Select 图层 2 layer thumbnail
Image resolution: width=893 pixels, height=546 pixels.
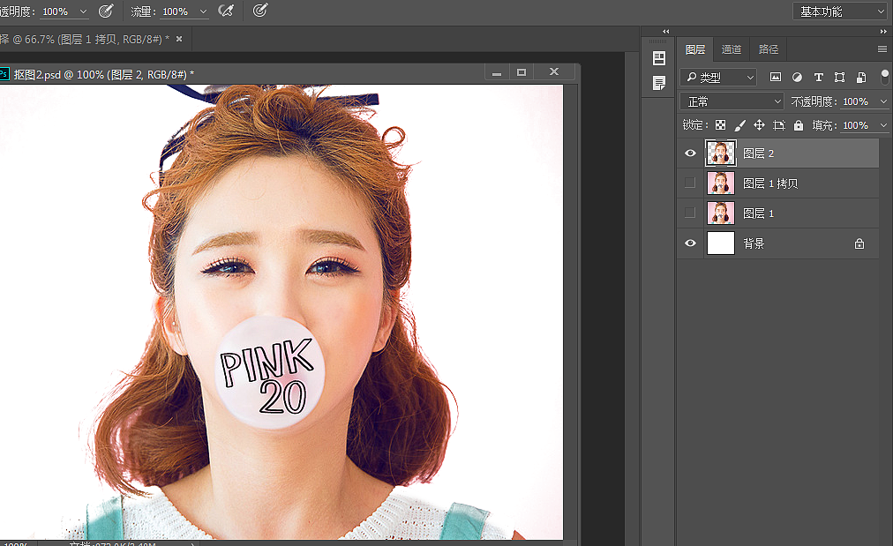coord(720,153)
